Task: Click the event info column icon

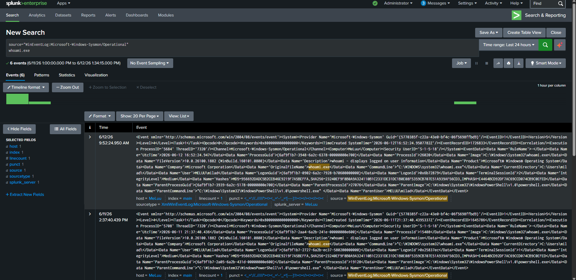Action: 90,128
